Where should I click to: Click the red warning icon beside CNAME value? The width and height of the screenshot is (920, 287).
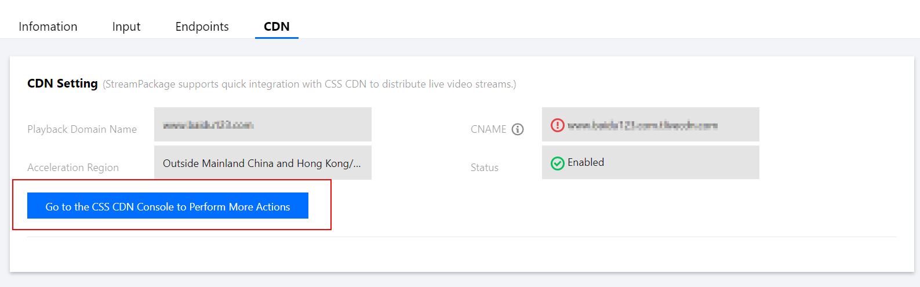557,125
